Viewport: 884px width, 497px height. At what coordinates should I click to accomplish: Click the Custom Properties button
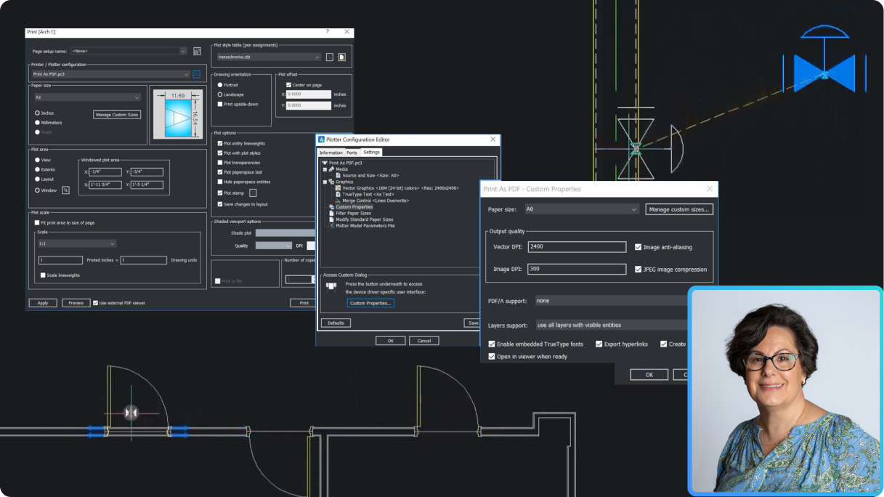pyautogui.click(x=370, y=303)
